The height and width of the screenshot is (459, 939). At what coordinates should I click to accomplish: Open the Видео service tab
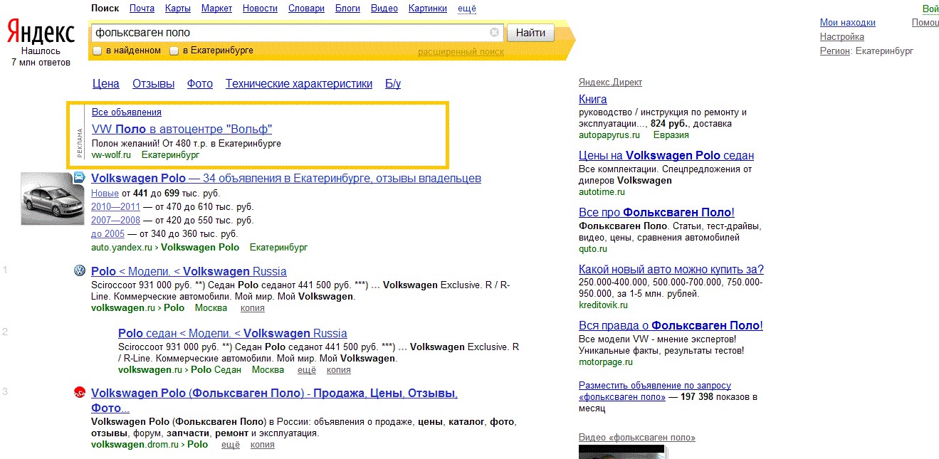pos(384,9)
